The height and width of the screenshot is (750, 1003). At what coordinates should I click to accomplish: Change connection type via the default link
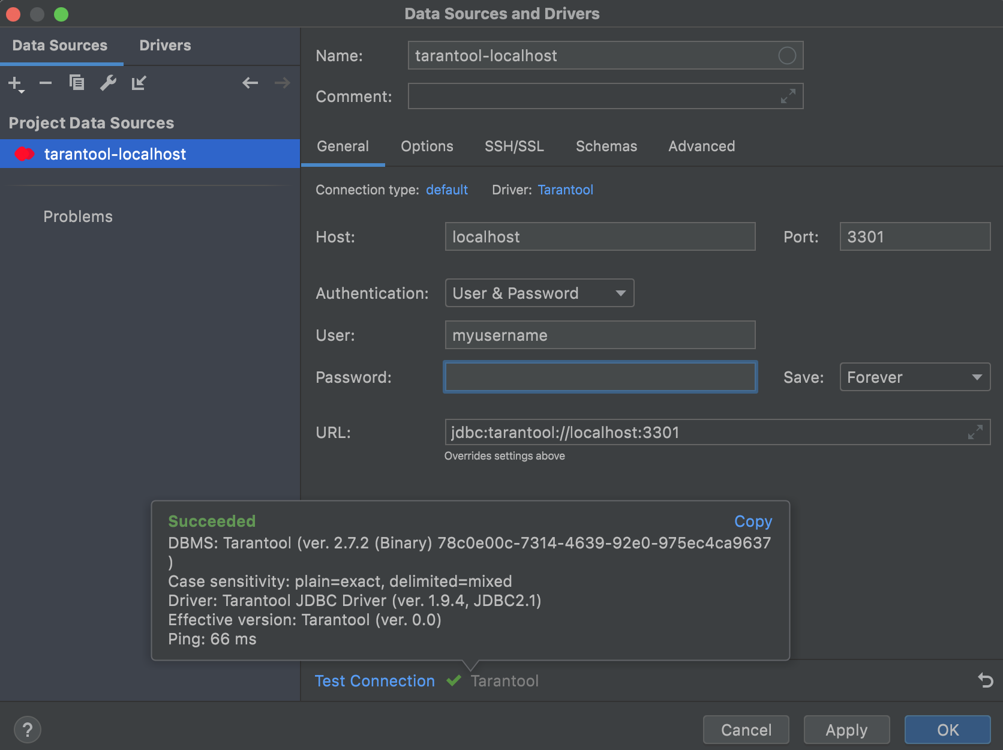tap(447, 190)
